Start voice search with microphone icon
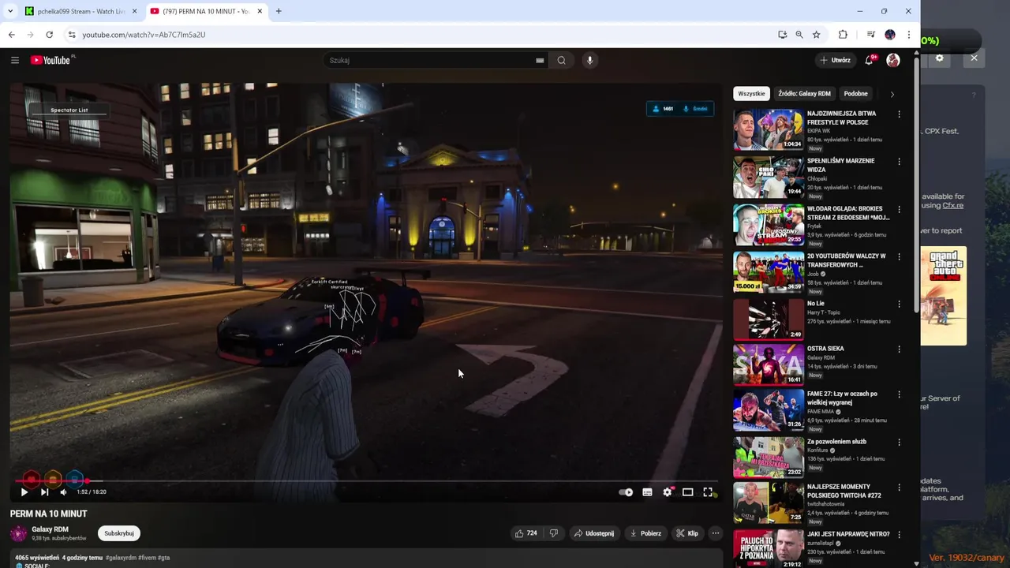The image size is (1010, 568). (x=589, y=60)
